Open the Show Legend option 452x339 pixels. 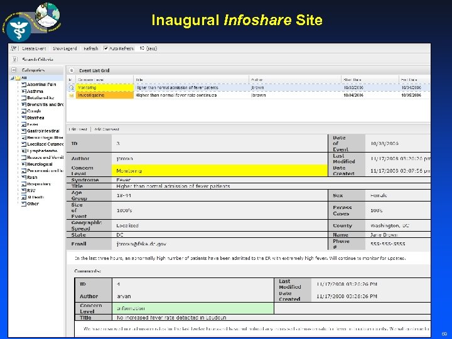pos(65,48)
